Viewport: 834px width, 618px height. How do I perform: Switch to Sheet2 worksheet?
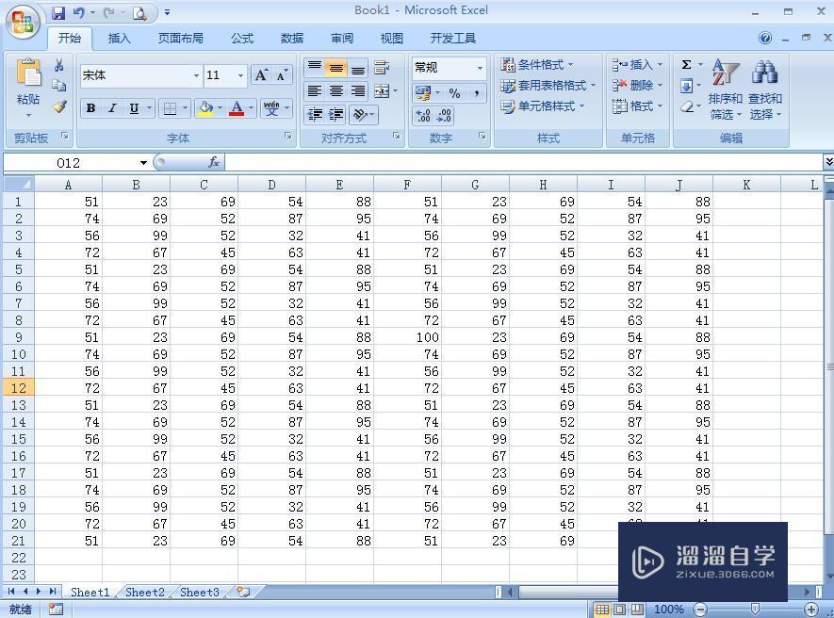(143, 592)
